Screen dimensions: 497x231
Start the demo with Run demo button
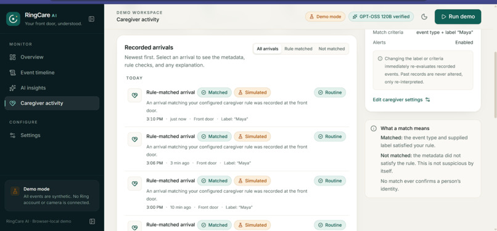pos(458,17)
